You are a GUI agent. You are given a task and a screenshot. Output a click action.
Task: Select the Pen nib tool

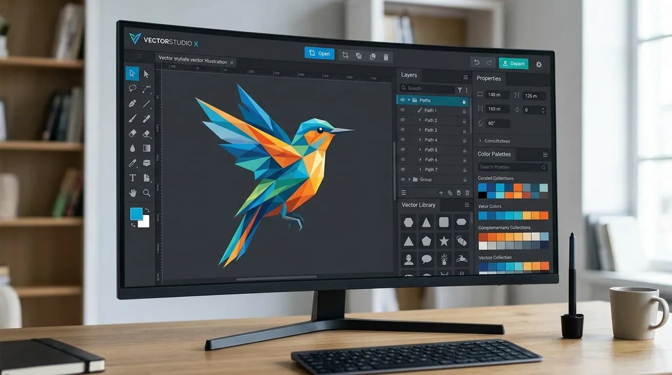click(132, 104)
